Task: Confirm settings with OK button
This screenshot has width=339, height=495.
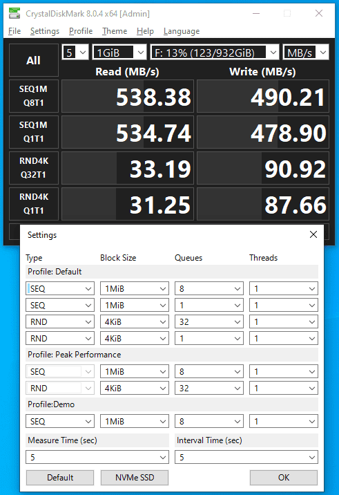Action: pyautogui.click(x=284, y=478)
